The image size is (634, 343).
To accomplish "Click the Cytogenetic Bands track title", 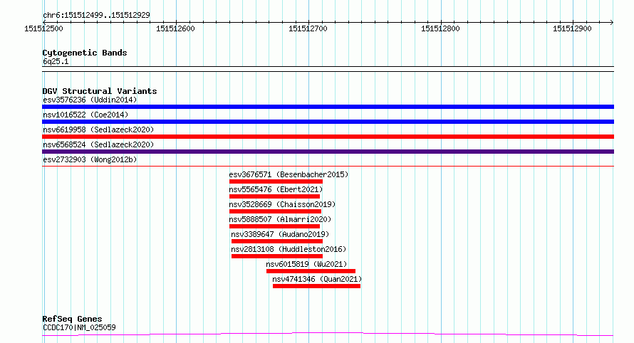I will coord(85,53).
